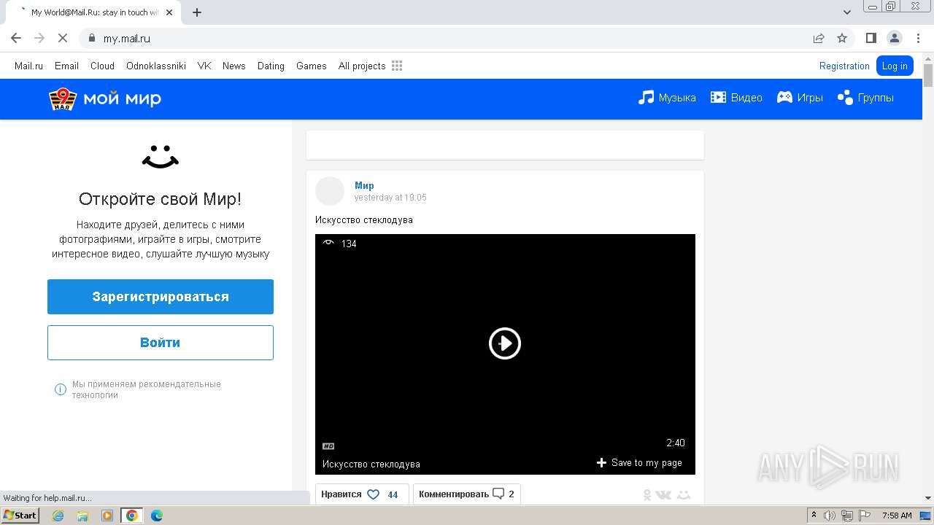Open the media player taskbar icon

107,516
